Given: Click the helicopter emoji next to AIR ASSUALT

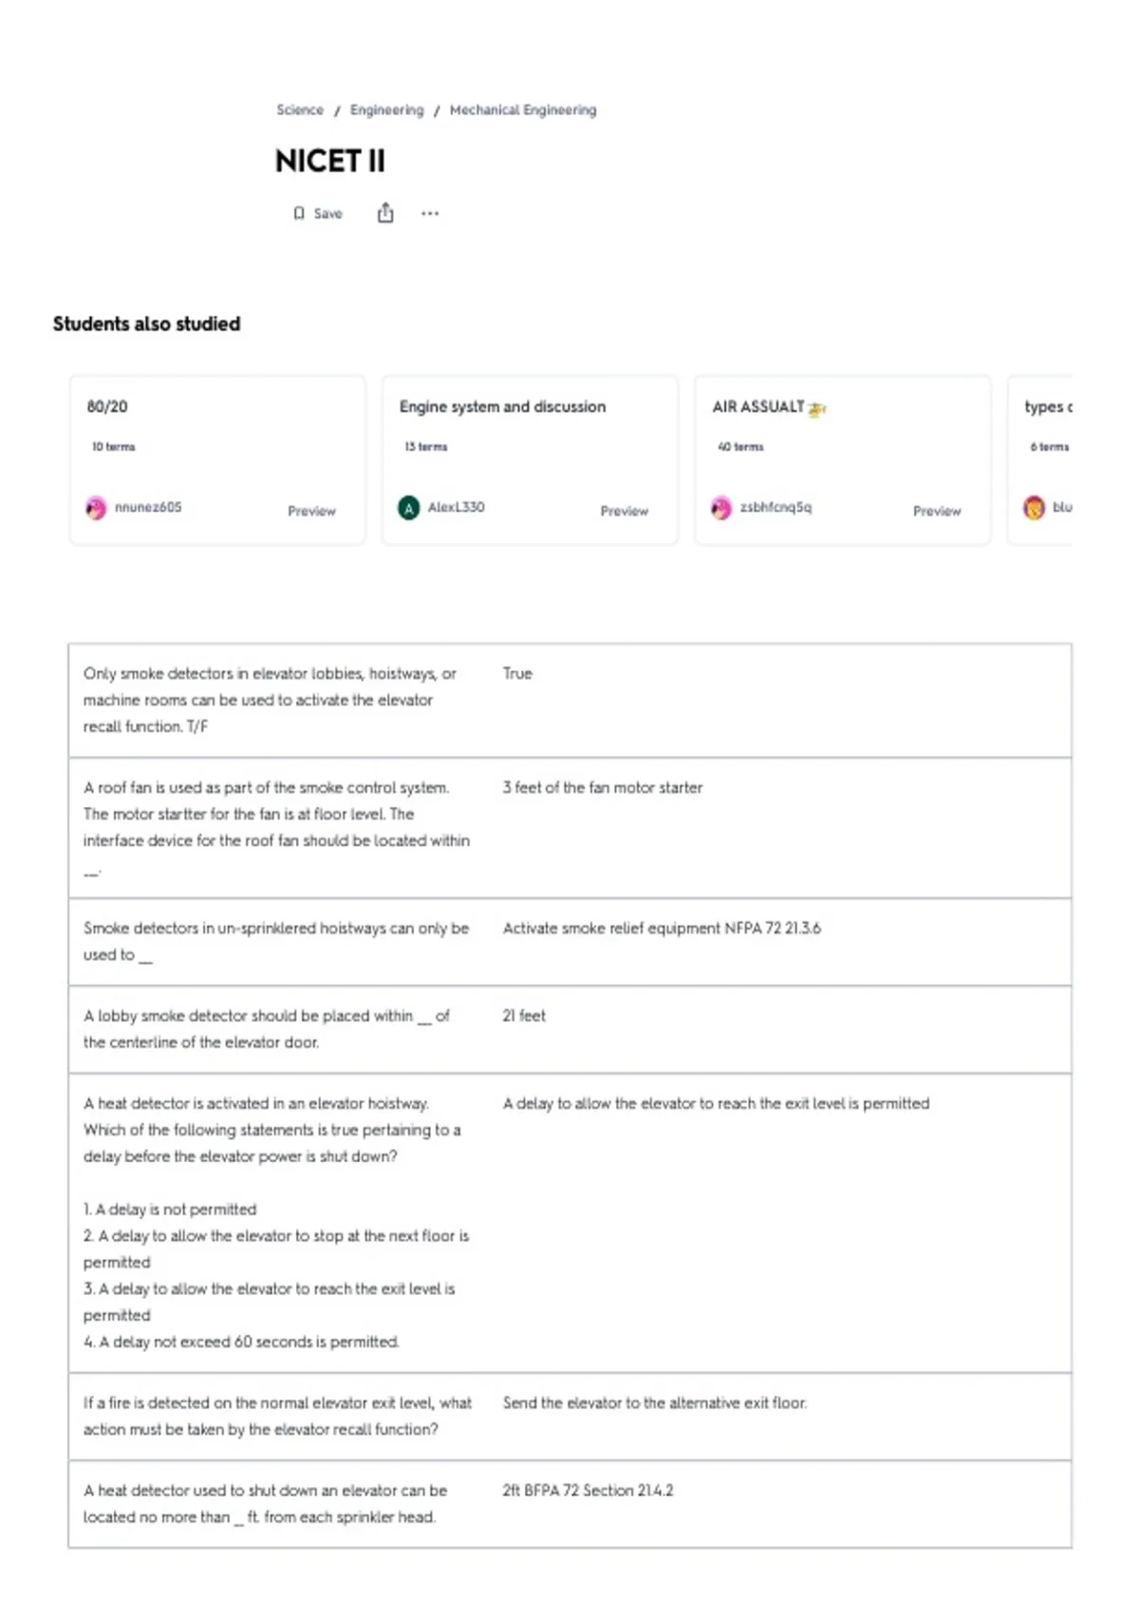Looking at the screenshot, I should point(817,408).
